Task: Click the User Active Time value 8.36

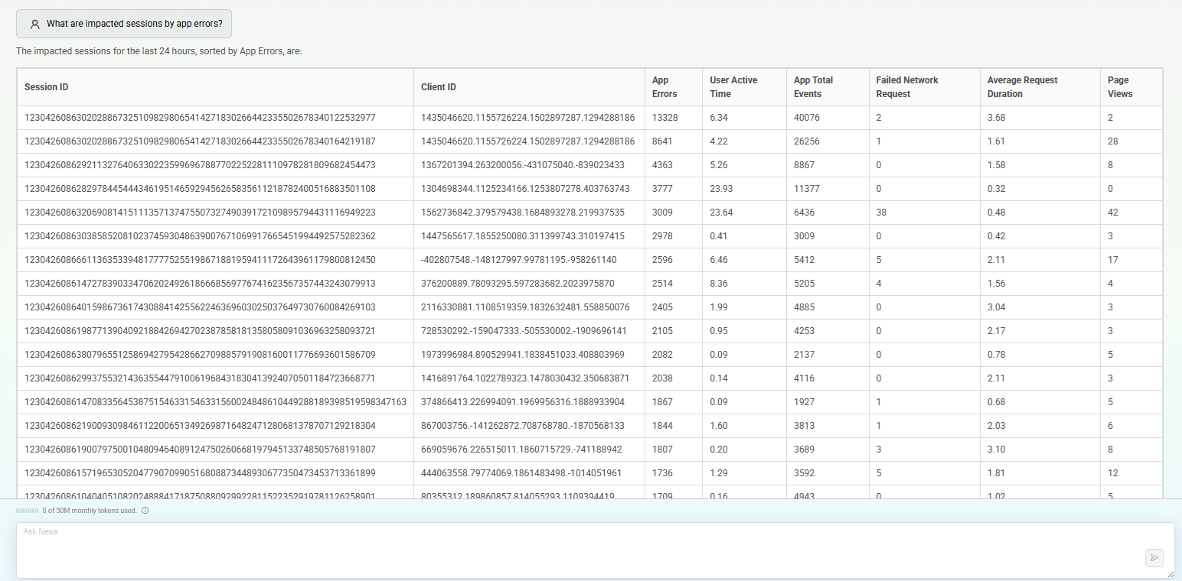Action: pyautogui.click(x=719, y=284)
